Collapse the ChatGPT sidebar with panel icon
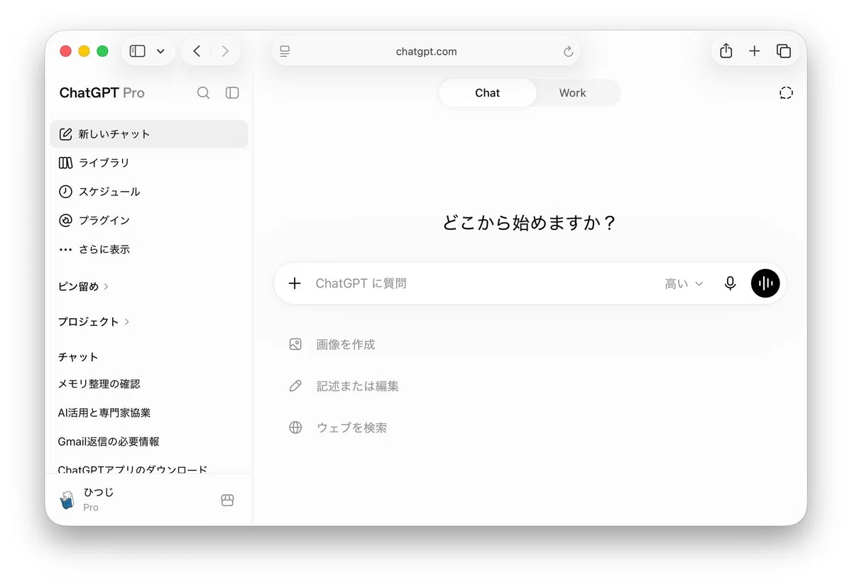Image resolution: width=852 pixels, height=585 pixels. coord(232,93)
